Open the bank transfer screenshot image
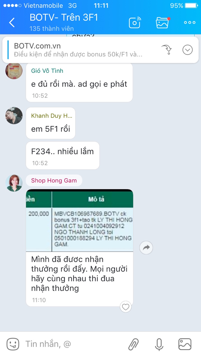 pos(79,220)
